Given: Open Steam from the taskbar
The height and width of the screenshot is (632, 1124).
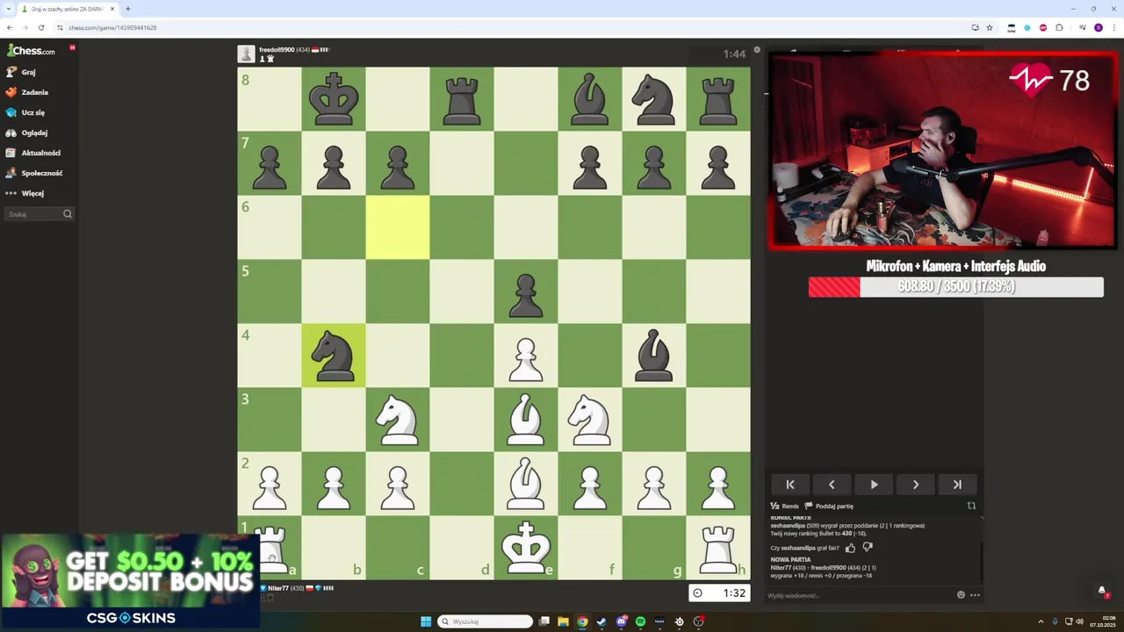Looking at the screenshot, I should pyautogui.click(x=602, y=621).
